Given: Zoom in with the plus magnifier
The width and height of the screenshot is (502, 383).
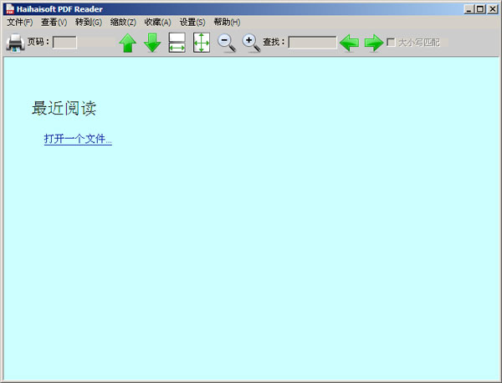Looking at the screenshot, I should coord(251,43).
